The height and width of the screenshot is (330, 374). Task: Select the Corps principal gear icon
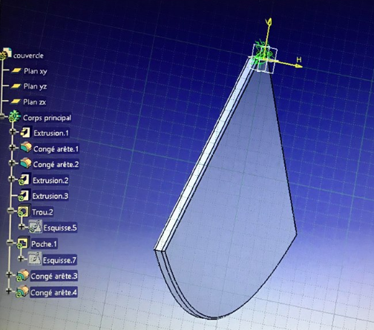[14, 116]
